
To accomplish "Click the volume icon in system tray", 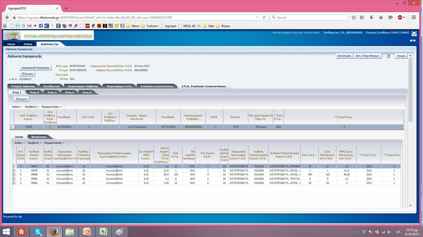I will coord(389,232).
